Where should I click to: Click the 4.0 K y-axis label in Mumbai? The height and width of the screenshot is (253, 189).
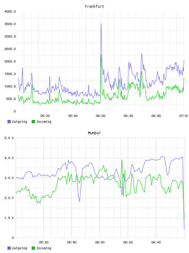point(9,158)
